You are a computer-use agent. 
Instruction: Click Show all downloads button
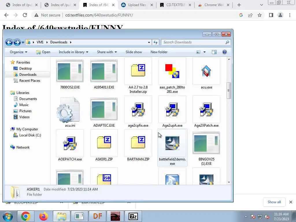(274, 202)
